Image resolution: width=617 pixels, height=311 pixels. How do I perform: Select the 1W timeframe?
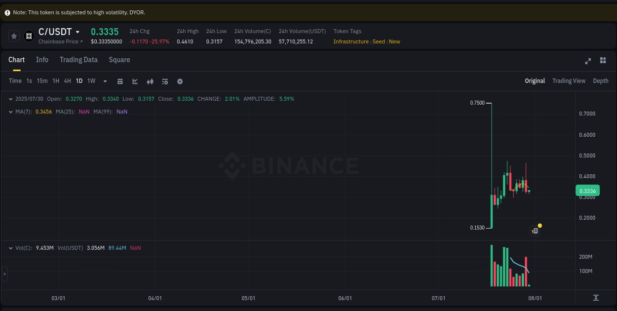(91, 81)
